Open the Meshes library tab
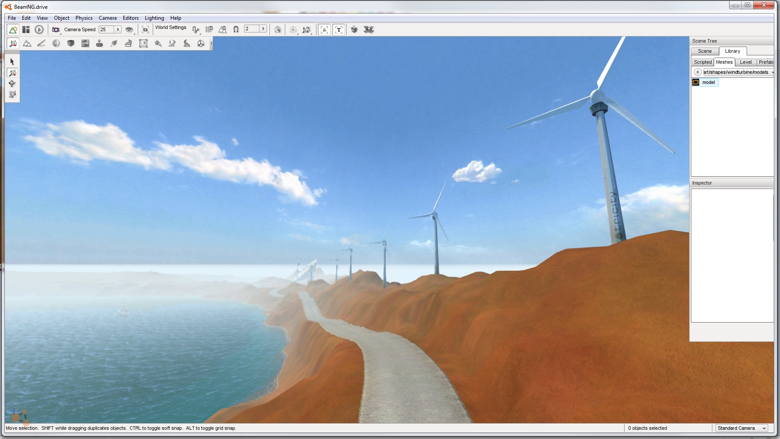The image size is (780, 439). pos(724,62)
